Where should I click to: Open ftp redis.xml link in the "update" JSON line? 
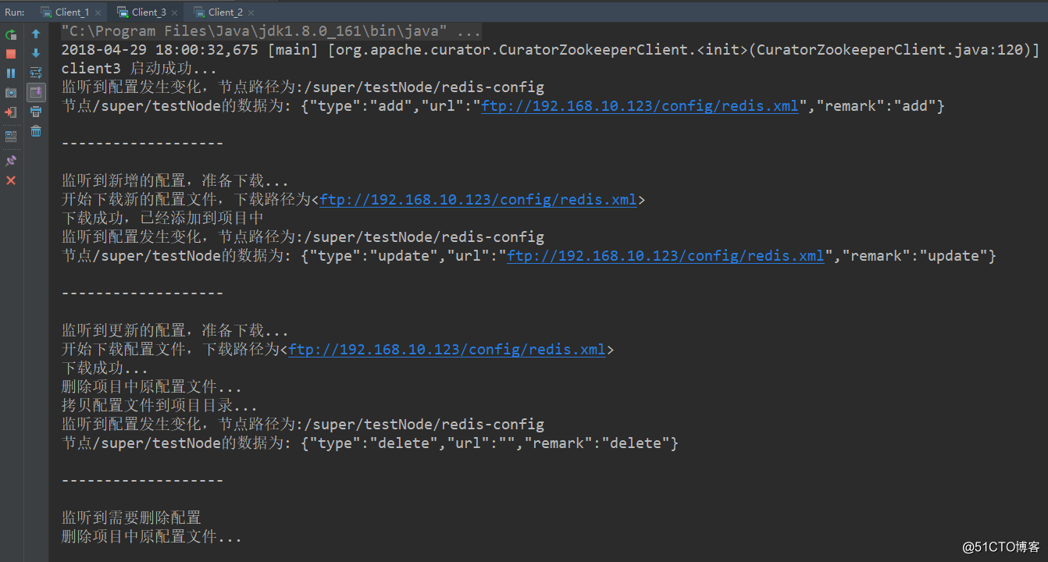tap(665, 256)
